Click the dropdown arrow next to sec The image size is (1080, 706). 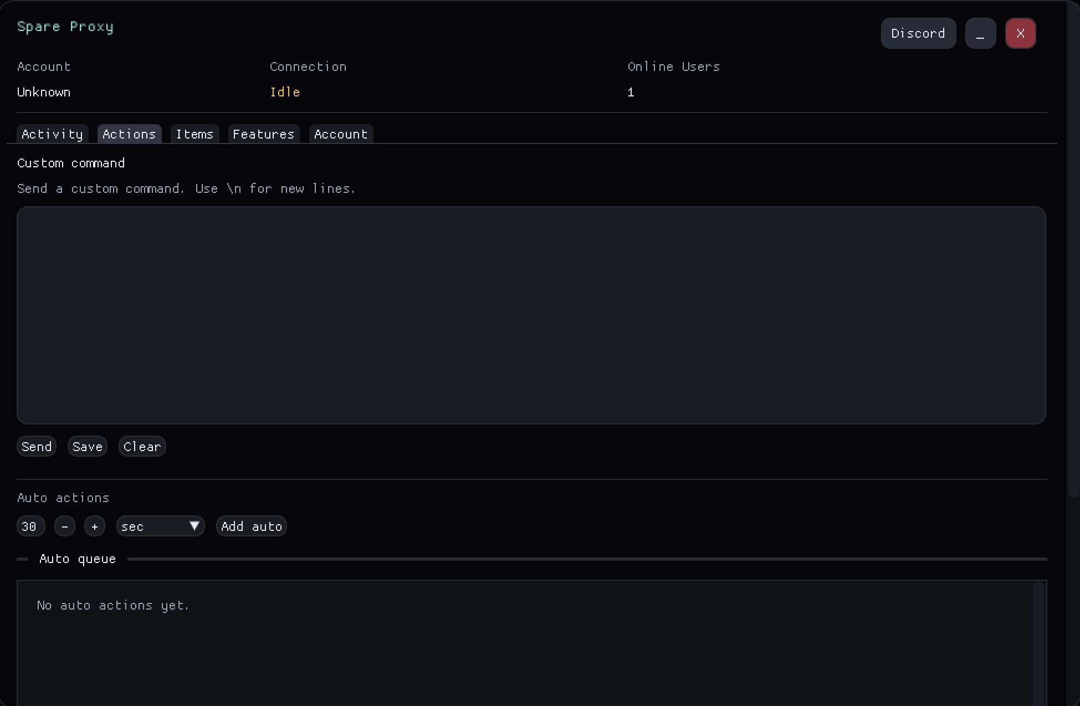pos(194,526)
